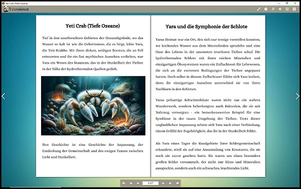Screen dimensions: 301x189
Task: Click the Yeti Crab (Tiefe Ozeane) heading
Action: [93, 26]
